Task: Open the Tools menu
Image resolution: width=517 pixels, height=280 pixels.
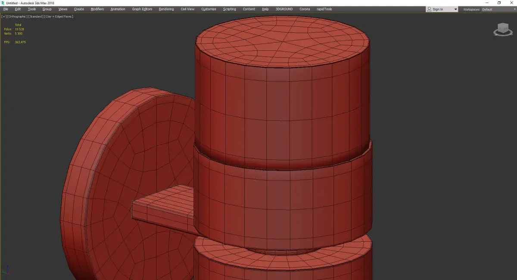Action: pyautogui.click(x=32, y=9)
